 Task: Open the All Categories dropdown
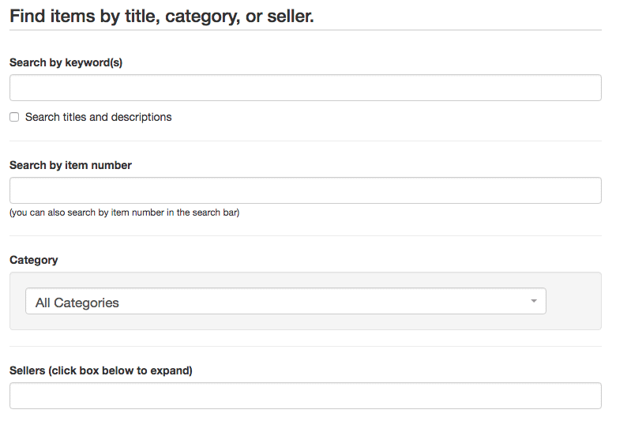(285, 301)
